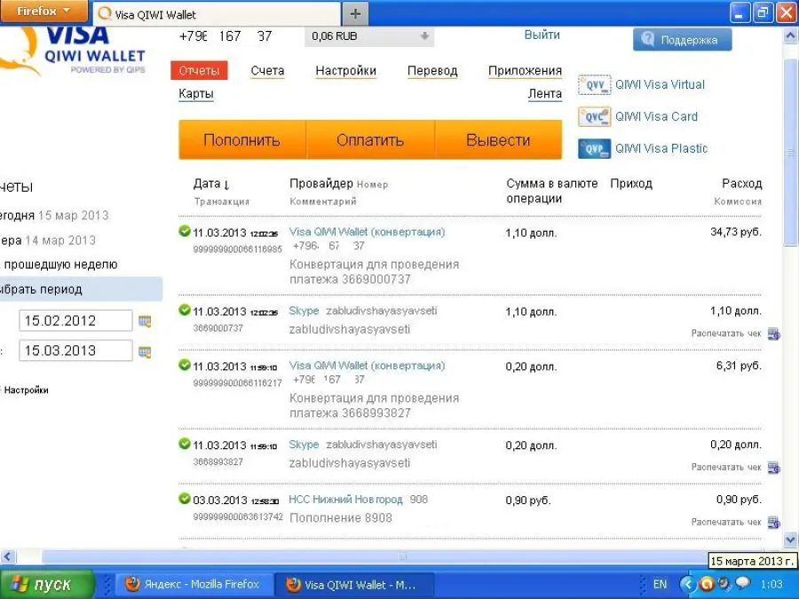Click the end date field 15.03.2013
Viewport: 799px width, 599px height.
coord(75,351)
